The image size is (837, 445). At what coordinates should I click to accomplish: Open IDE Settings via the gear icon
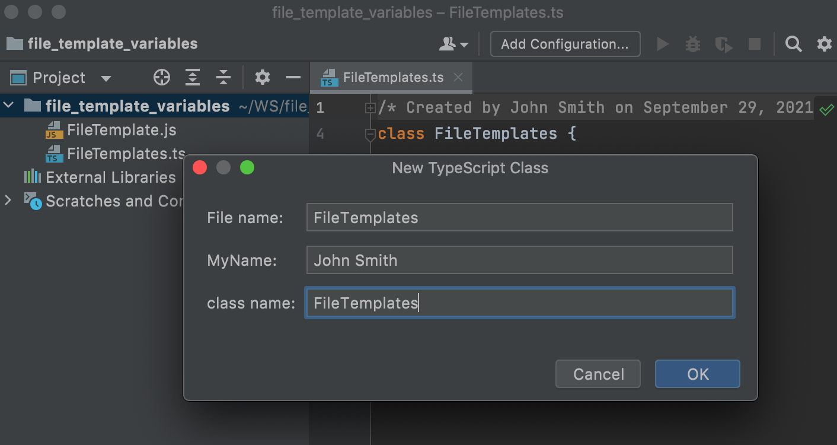tap(823, 44)
